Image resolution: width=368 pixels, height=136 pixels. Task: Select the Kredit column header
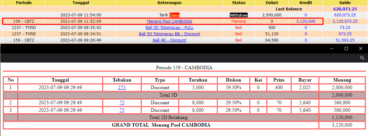coord(306,3)
